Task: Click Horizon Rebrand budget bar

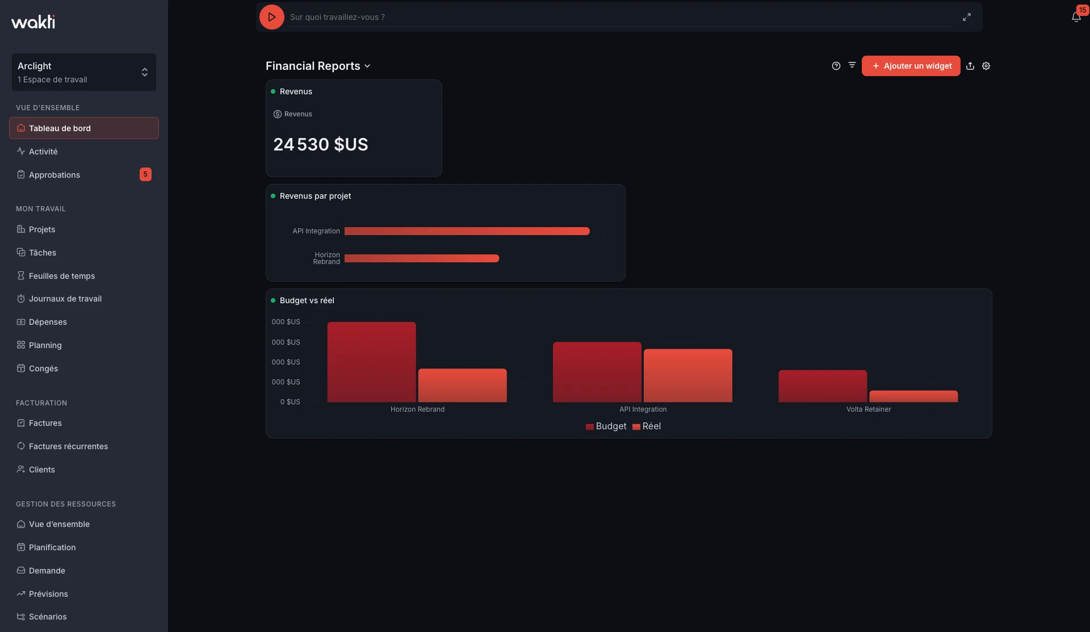Action: [x=372, y=362]
